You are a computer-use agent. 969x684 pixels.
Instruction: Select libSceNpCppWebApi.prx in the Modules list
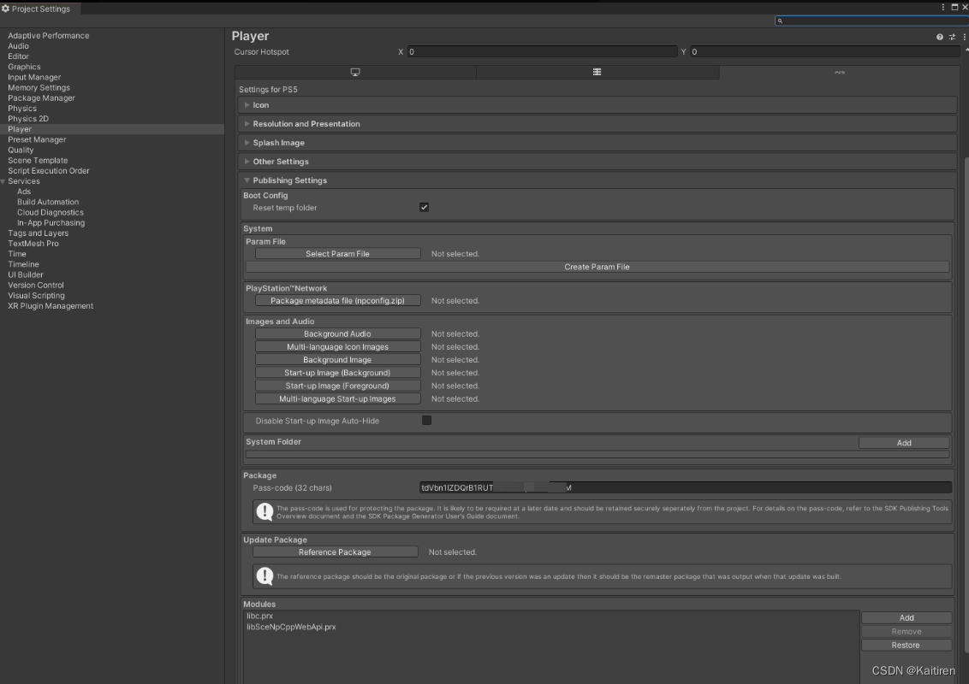tap(291, 627)
